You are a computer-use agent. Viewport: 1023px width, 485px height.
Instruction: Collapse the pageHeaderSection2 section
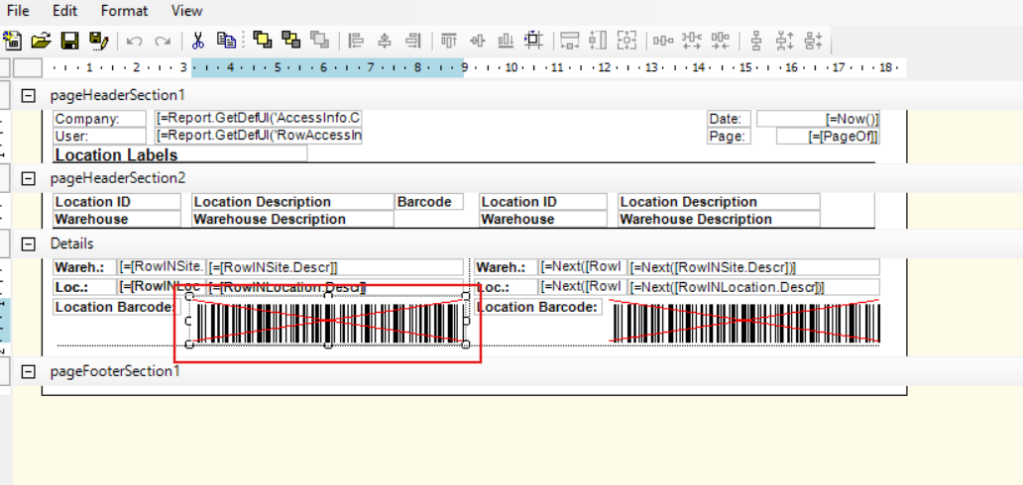[x=29, y=178]
